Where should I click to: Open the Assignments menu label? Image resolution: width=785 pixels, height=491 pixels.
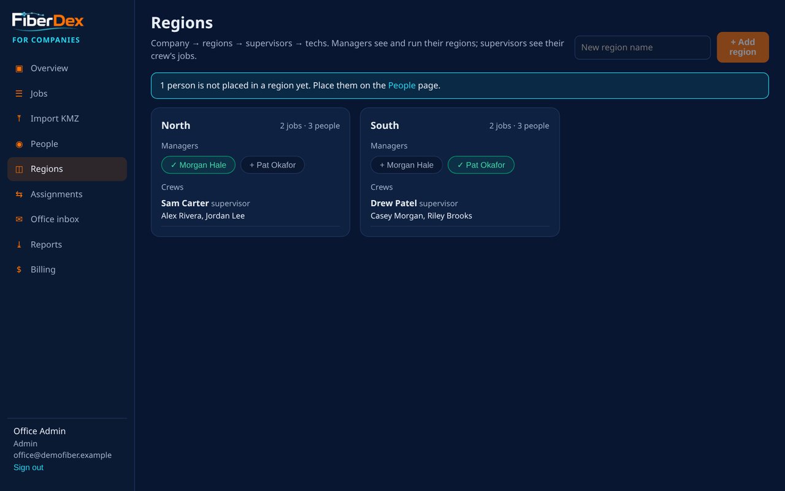(56, 194)
